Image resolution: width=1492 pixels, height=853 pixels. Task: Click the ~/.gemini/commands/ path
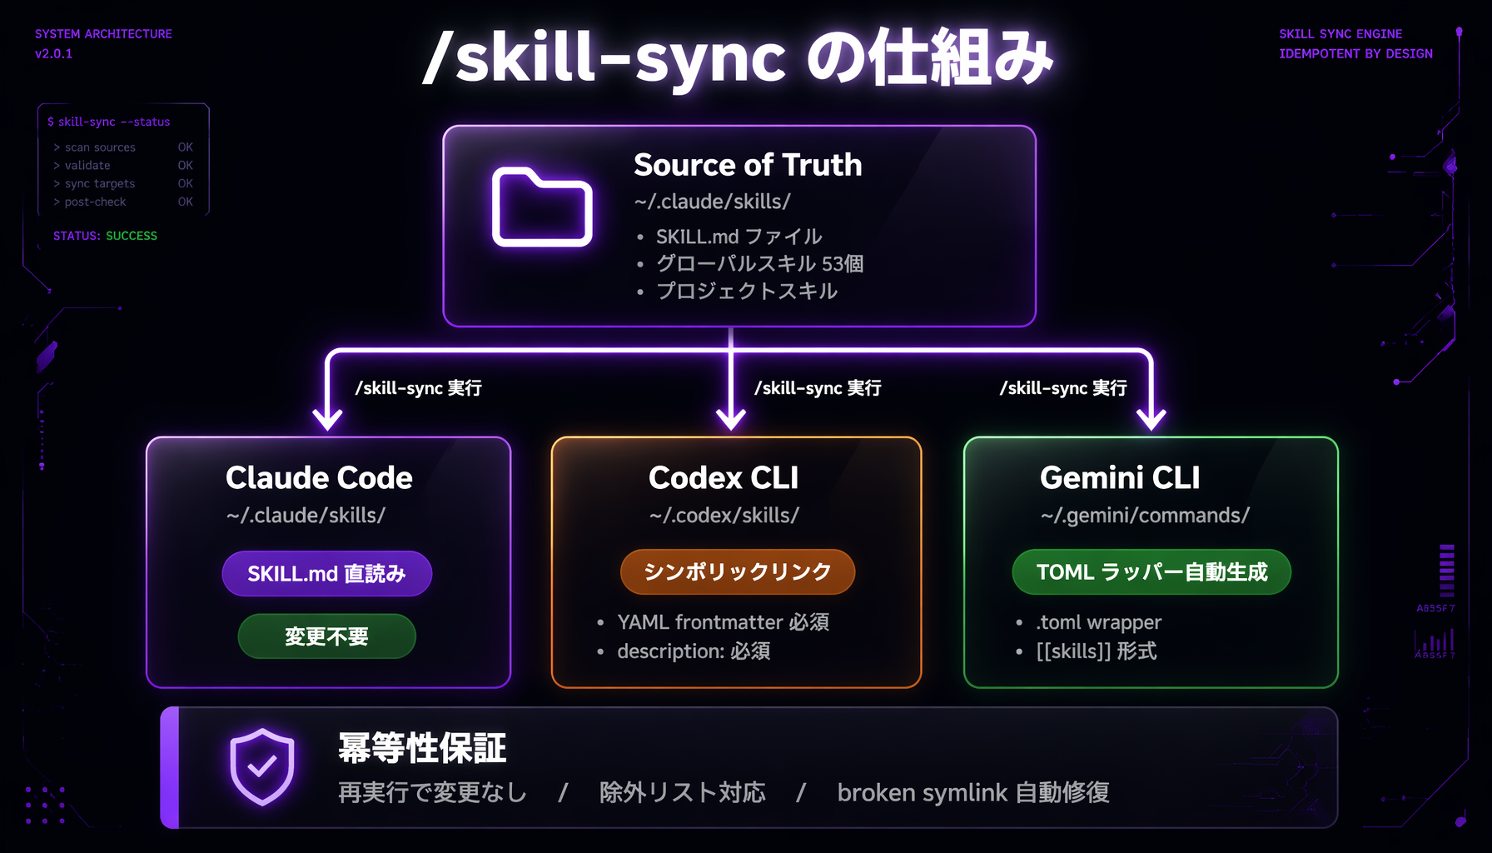pos(1145,516)
